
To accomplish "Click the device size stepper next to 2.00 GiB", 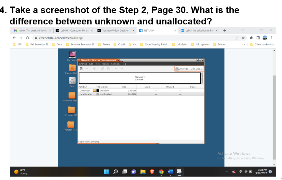I will pyautogui.click(x=201, y=68).
